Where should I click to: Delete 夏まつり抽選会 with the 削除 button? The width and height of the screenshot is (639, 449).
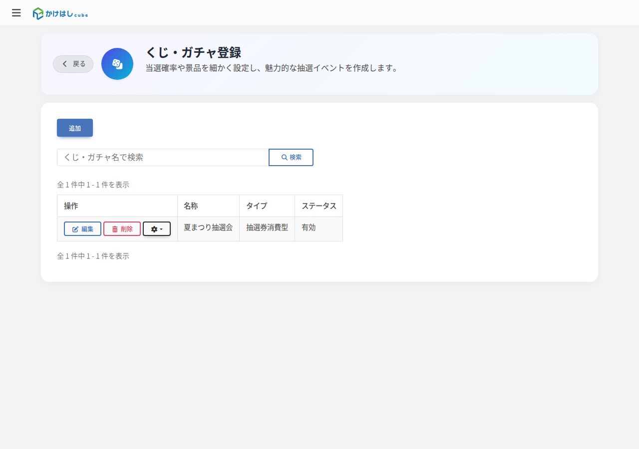click(122, 229)
